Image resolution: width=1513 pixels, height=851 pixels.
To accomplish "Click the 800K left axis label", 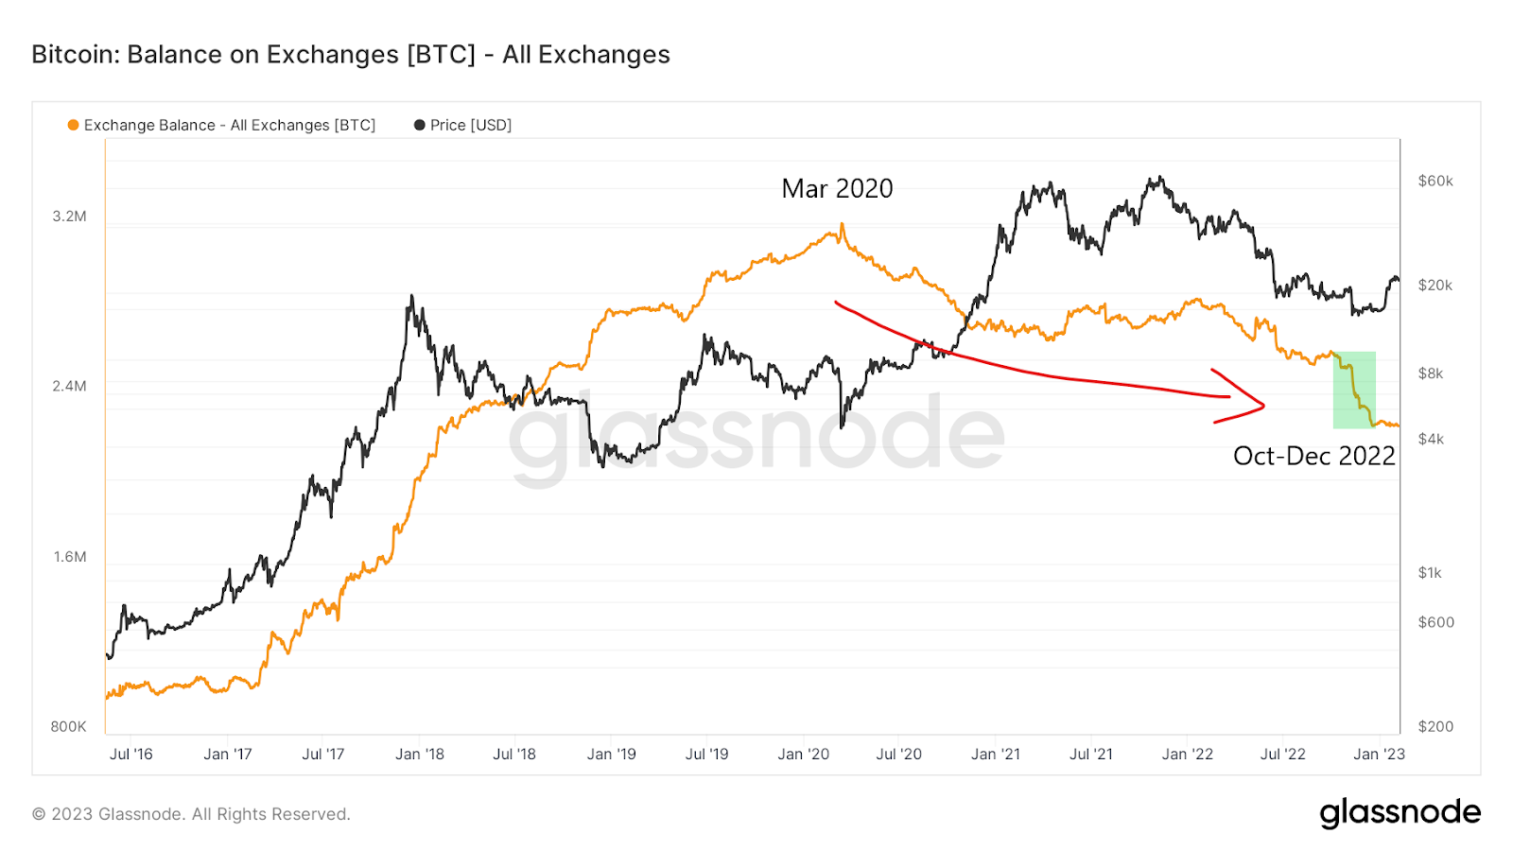I will click(x=68, y=727).
